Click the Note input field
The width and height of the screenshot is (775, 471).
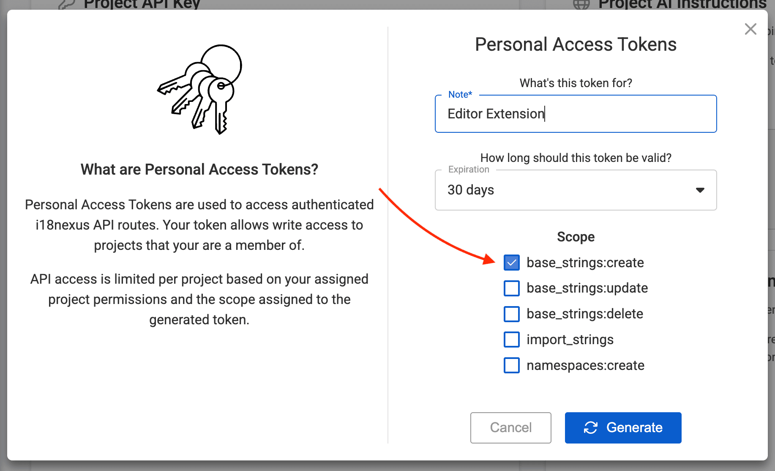576,114
